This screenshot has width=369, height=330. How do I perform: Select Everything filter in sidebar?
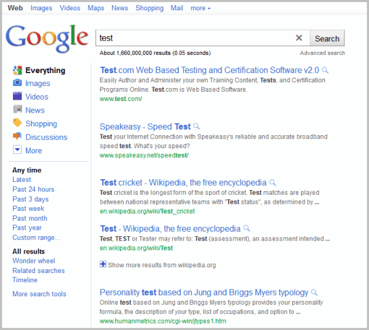[x=45, y=71]
